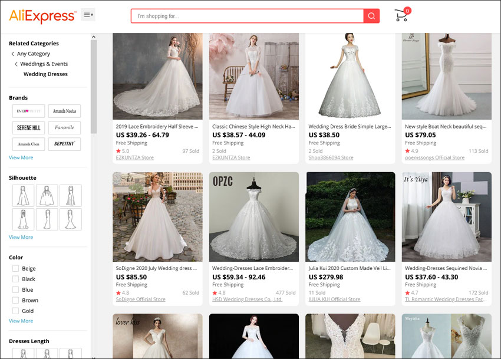Select the Fansmile brand logo
The width and height of the screenshot is (501, 359).
65,127
